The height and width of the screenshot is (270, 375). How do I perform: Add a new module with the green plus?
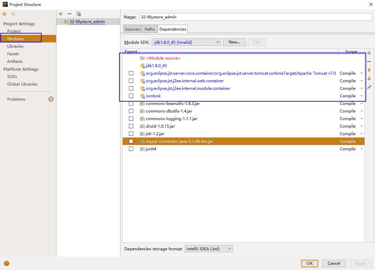coord(61,14)
